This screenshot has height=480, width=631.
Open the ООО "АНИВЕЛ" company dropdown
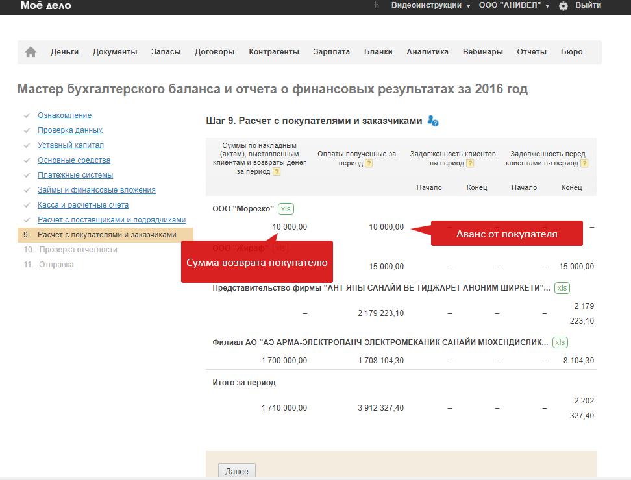pyautogui.click(x=513, y=5)
